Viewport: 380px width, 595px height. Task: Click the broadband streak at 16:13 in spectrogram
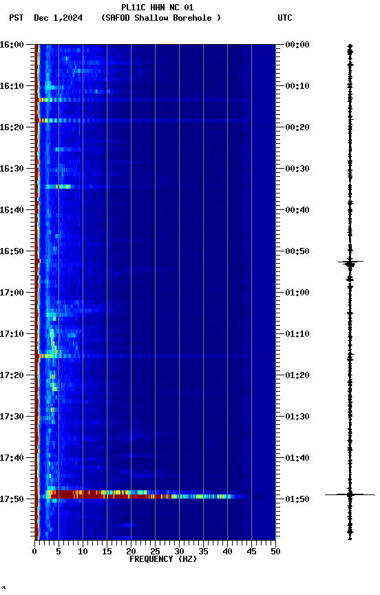[x=156, y=100]
